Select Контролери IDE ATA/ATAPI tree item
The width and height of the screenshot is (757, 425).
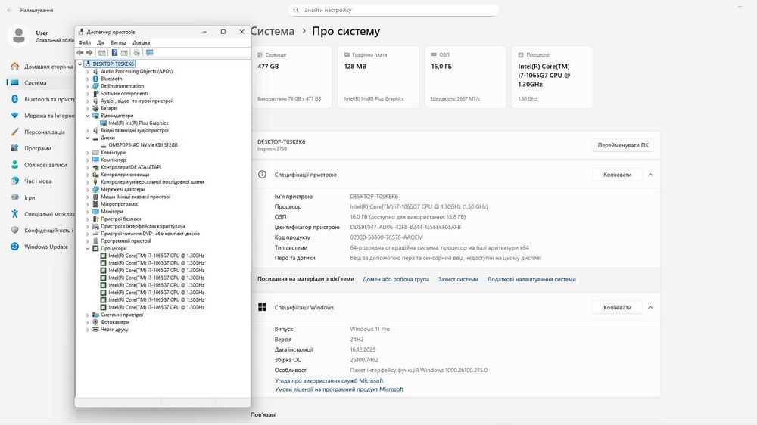pyautogui.click(x=131, y=167)
